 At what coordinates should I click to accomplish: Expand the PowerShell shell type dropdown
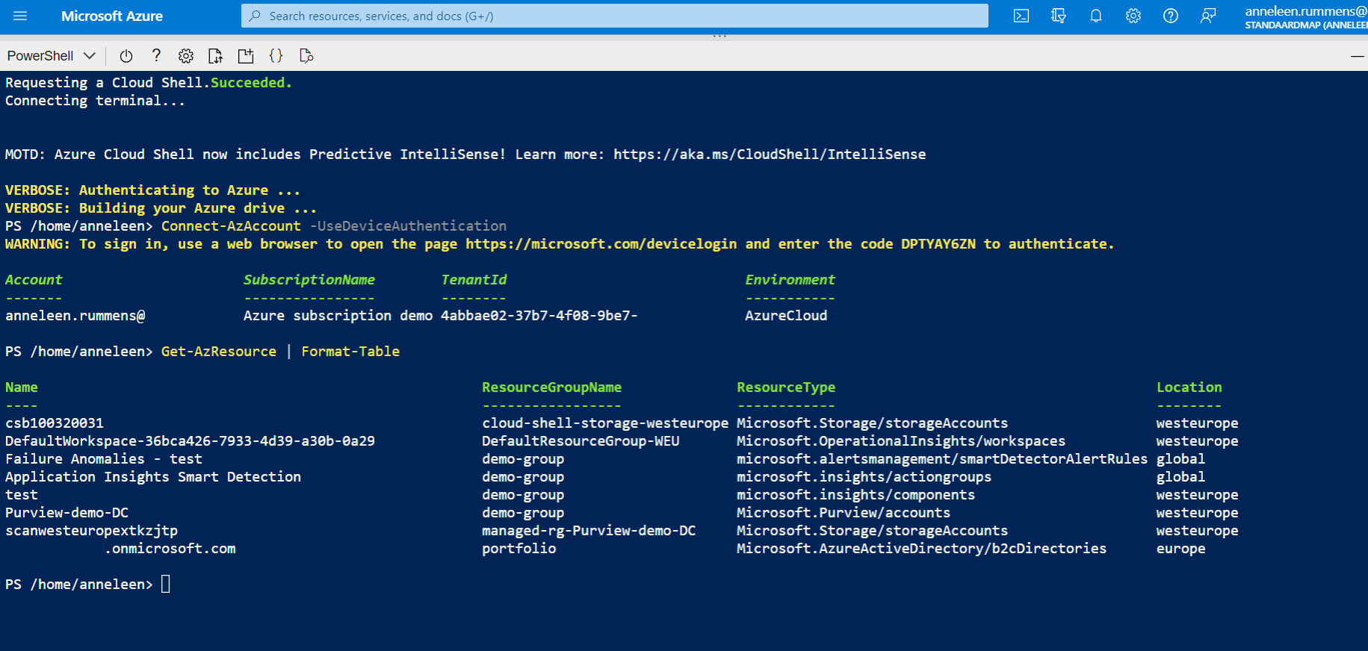(x=52, y=56)
